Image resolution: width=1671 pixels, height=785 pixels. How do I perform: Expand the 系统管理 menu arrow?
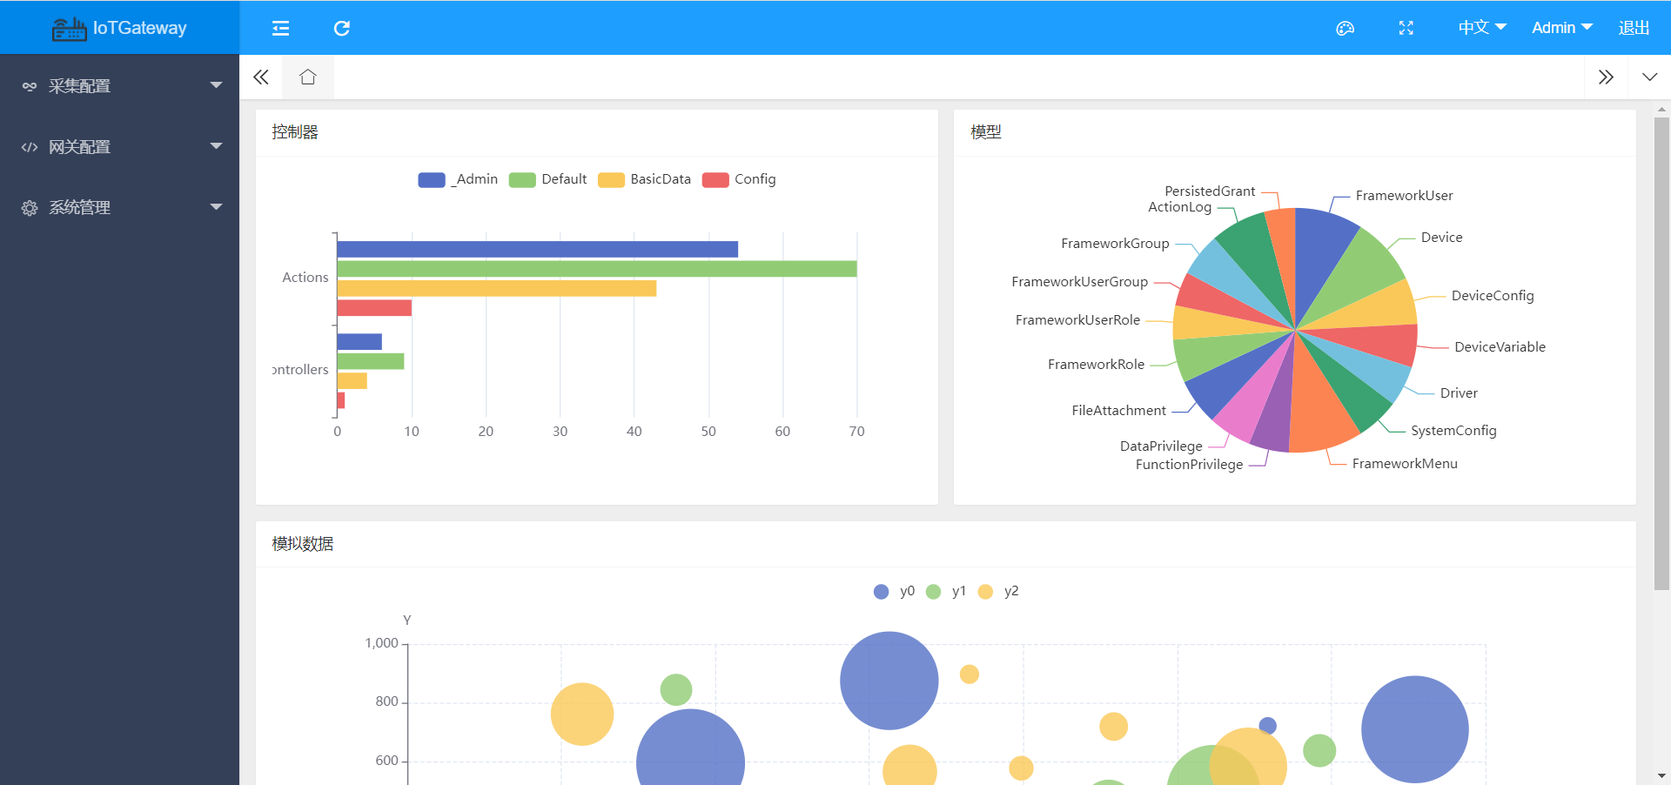pyautogui.click(x=216, y=207)
